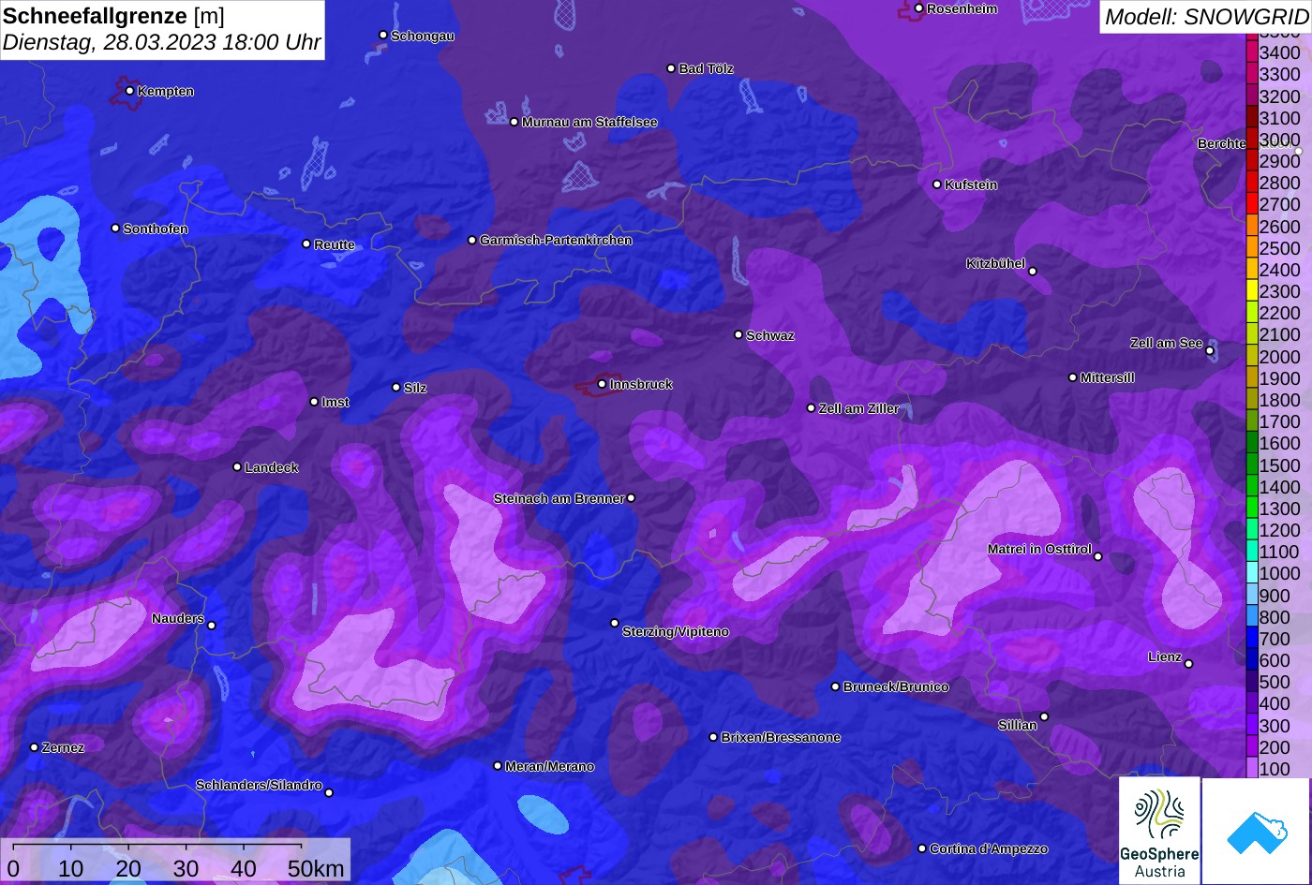The image size is (1312, 885).
Task: Click the Modell: SNOWGRID label
Action: 1206,16
